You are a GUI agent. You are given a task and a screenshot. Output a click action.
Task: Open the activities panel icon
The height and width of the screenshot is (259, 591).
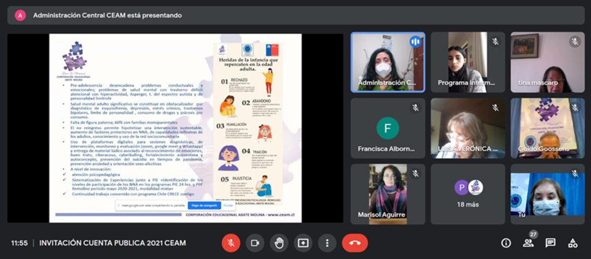pyautogui.click(x=573, y=243)
